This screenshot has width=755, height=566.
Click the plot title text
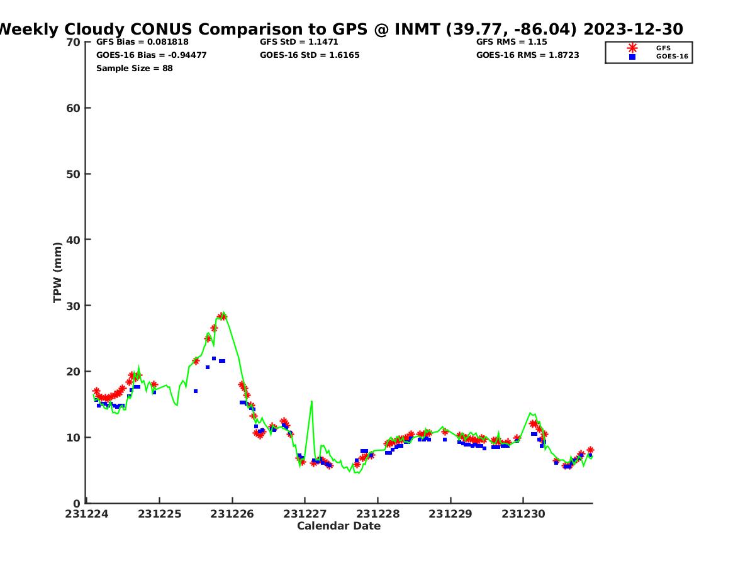pos(340,29)
